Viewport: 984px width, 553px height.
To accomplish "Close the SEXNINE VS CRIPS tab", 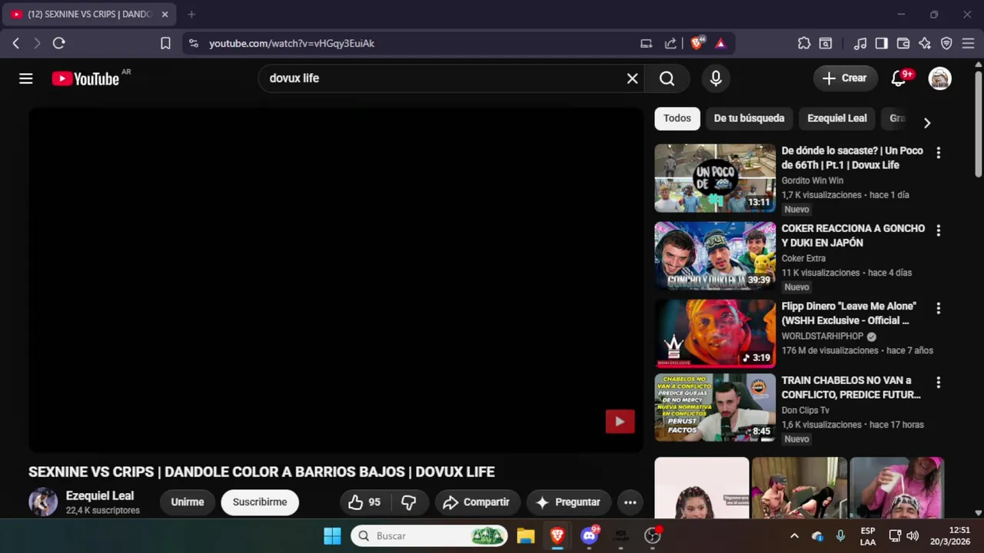I will click(165, 15).
